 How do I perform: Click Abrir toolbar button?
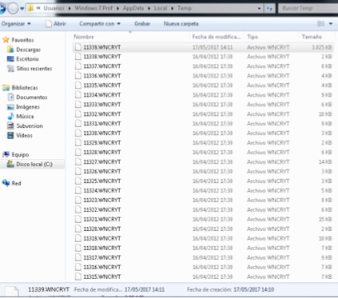click(55, 24)
